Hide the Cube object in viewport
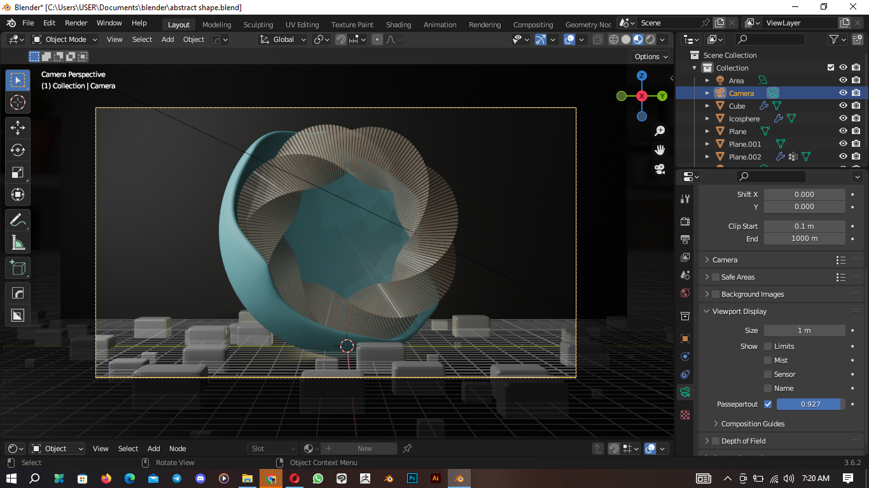The height and width of the screenshot is (488, 869). click(x=843, y=106)
